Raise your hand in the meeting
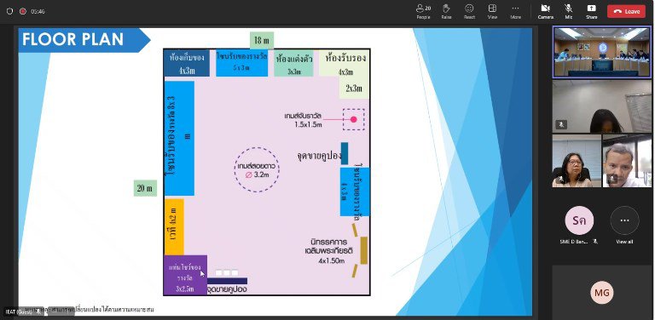Viewport: 655px width, 320px height. (x=446, y=11)
